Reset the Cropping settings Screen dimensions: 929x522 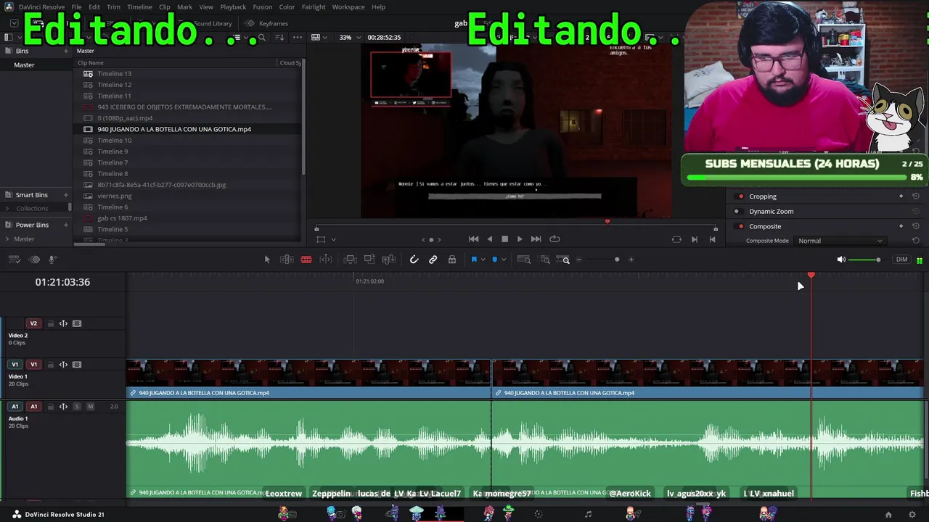point(916,196)
